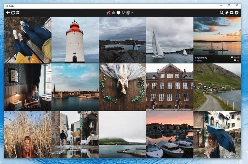
Task: Toggle a like on daylessday's photo
Action: [x=231, y=58]
